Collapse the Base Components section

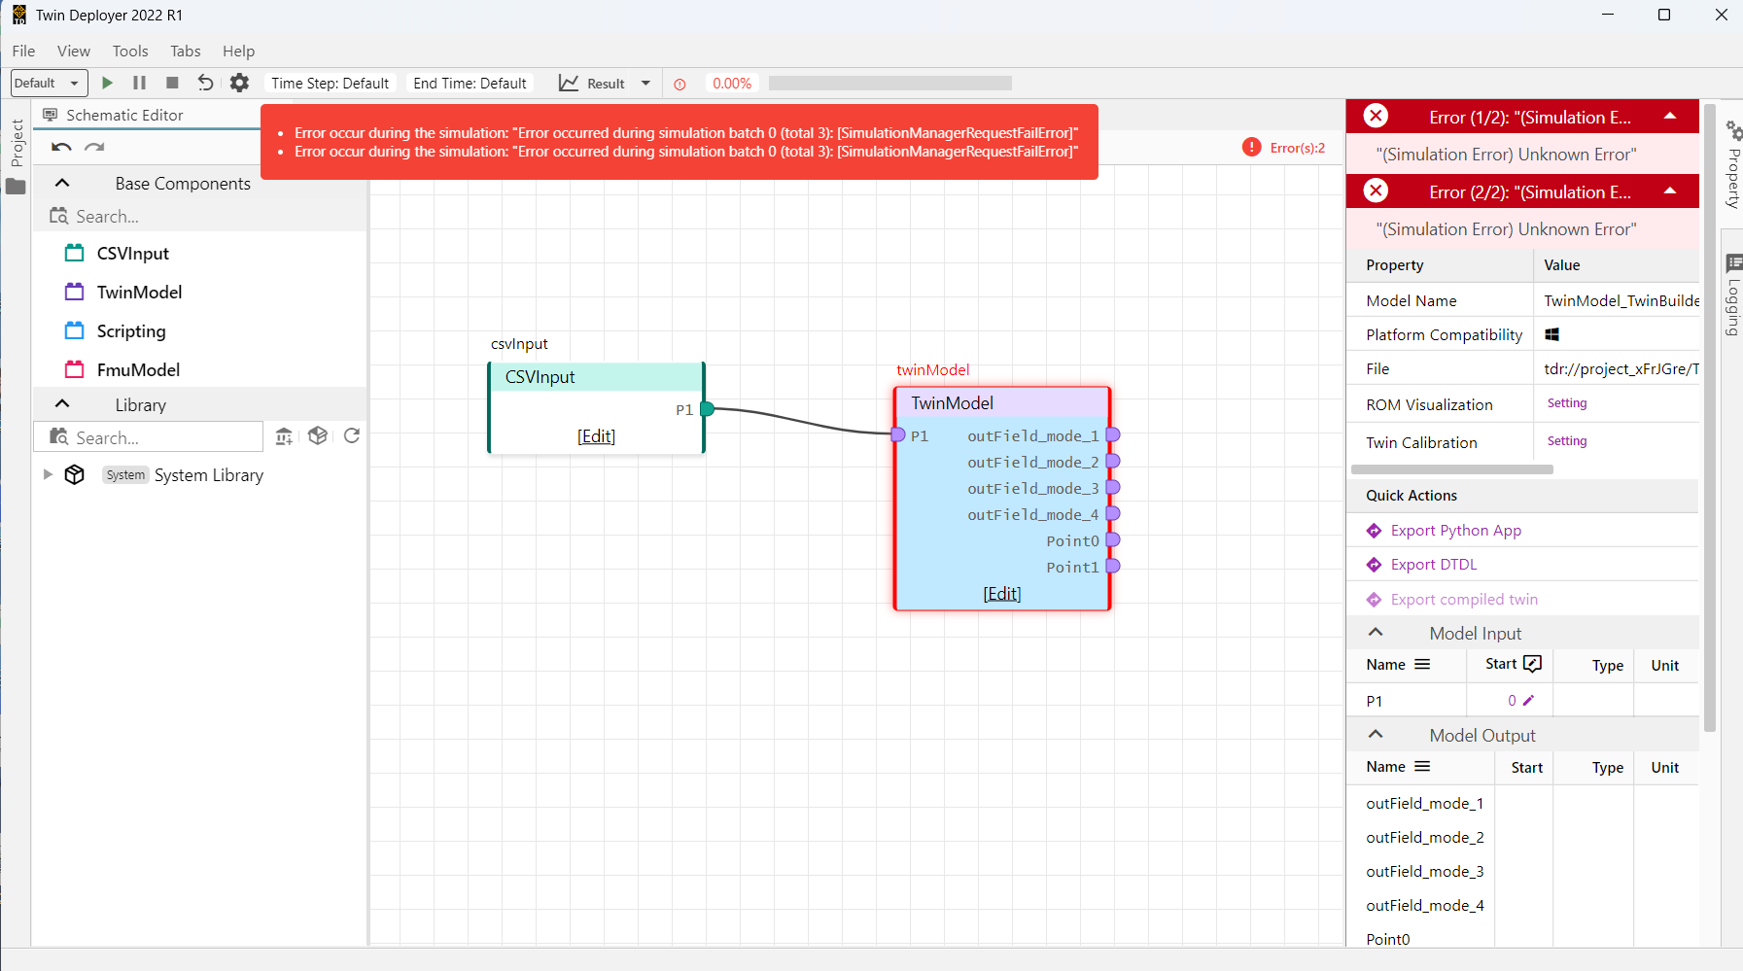point(62,183)
